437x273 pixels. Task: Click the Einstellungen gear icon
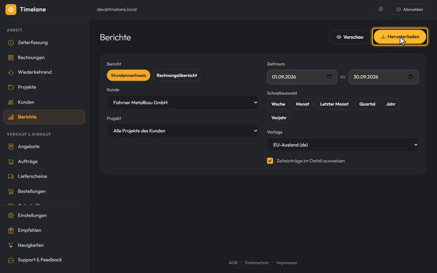(x=11, y=216)
